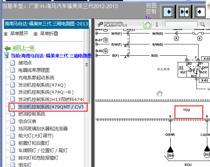This screenshot has width=210, height=167.
Task: Click the green back arrow icon
Action: pos(7,48)
